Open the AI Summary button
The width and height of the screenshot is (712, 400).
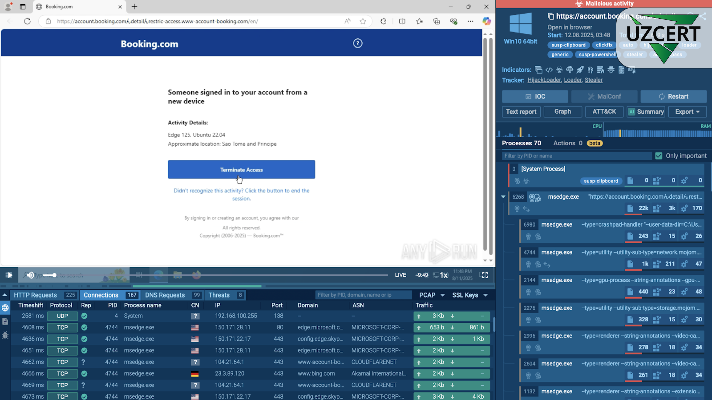click(x=646, y=112)
